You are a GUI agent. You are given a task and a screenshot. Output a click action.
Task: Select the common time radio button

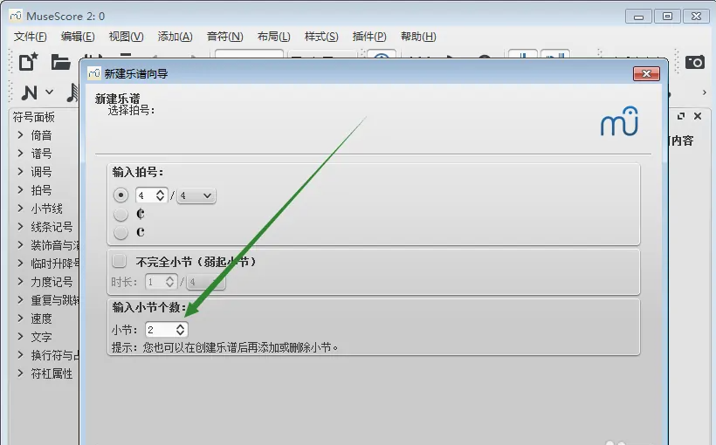(120, 232)
